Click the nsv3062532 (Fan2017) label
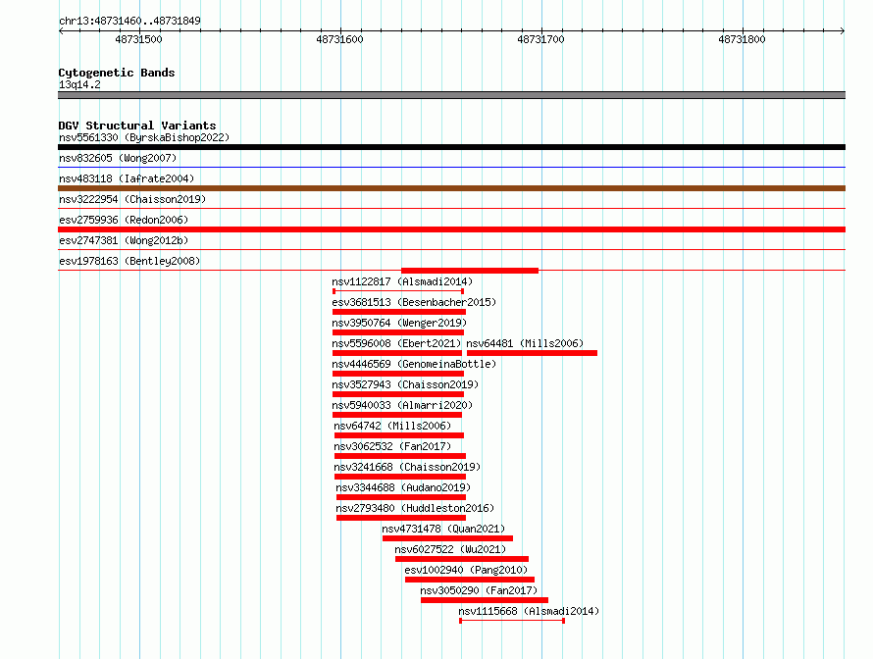The height and width of the screenshot is (659, 873). point(392,446)
